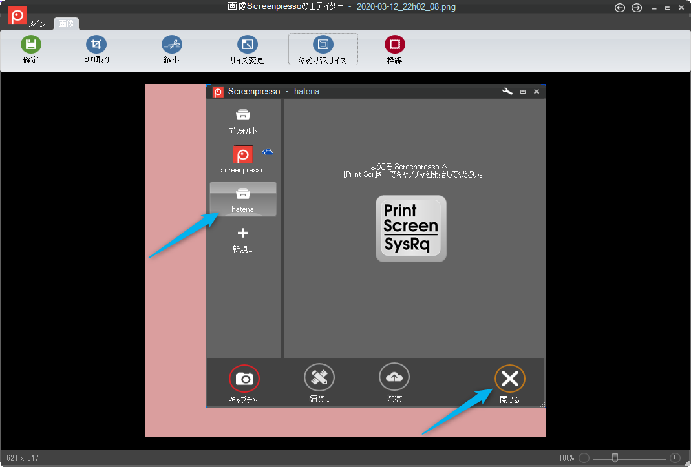Viewport: 691px width, 467px height.
Task: Click the 100% zoom level text
Action: click(566, 458)
